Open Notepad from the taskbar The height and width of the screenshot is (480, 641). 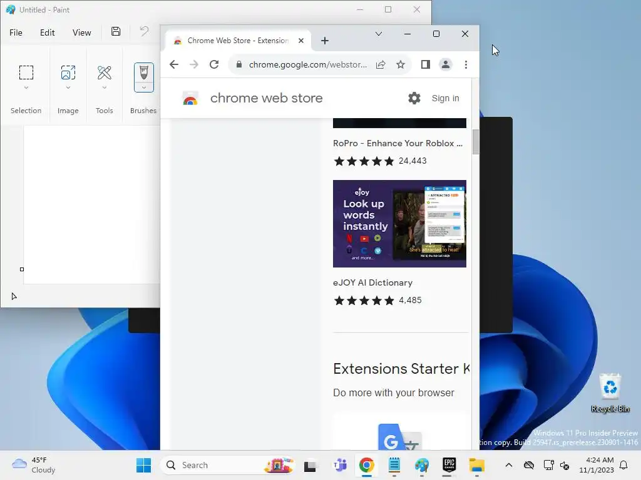pyautogui.click(x=394, y=465)
